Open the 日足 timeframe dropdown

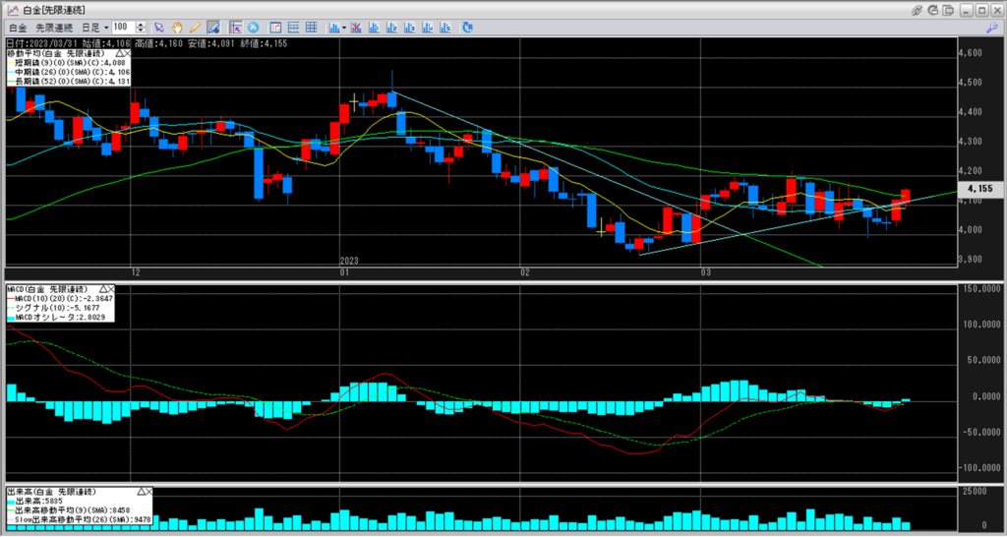click(95, 27)
